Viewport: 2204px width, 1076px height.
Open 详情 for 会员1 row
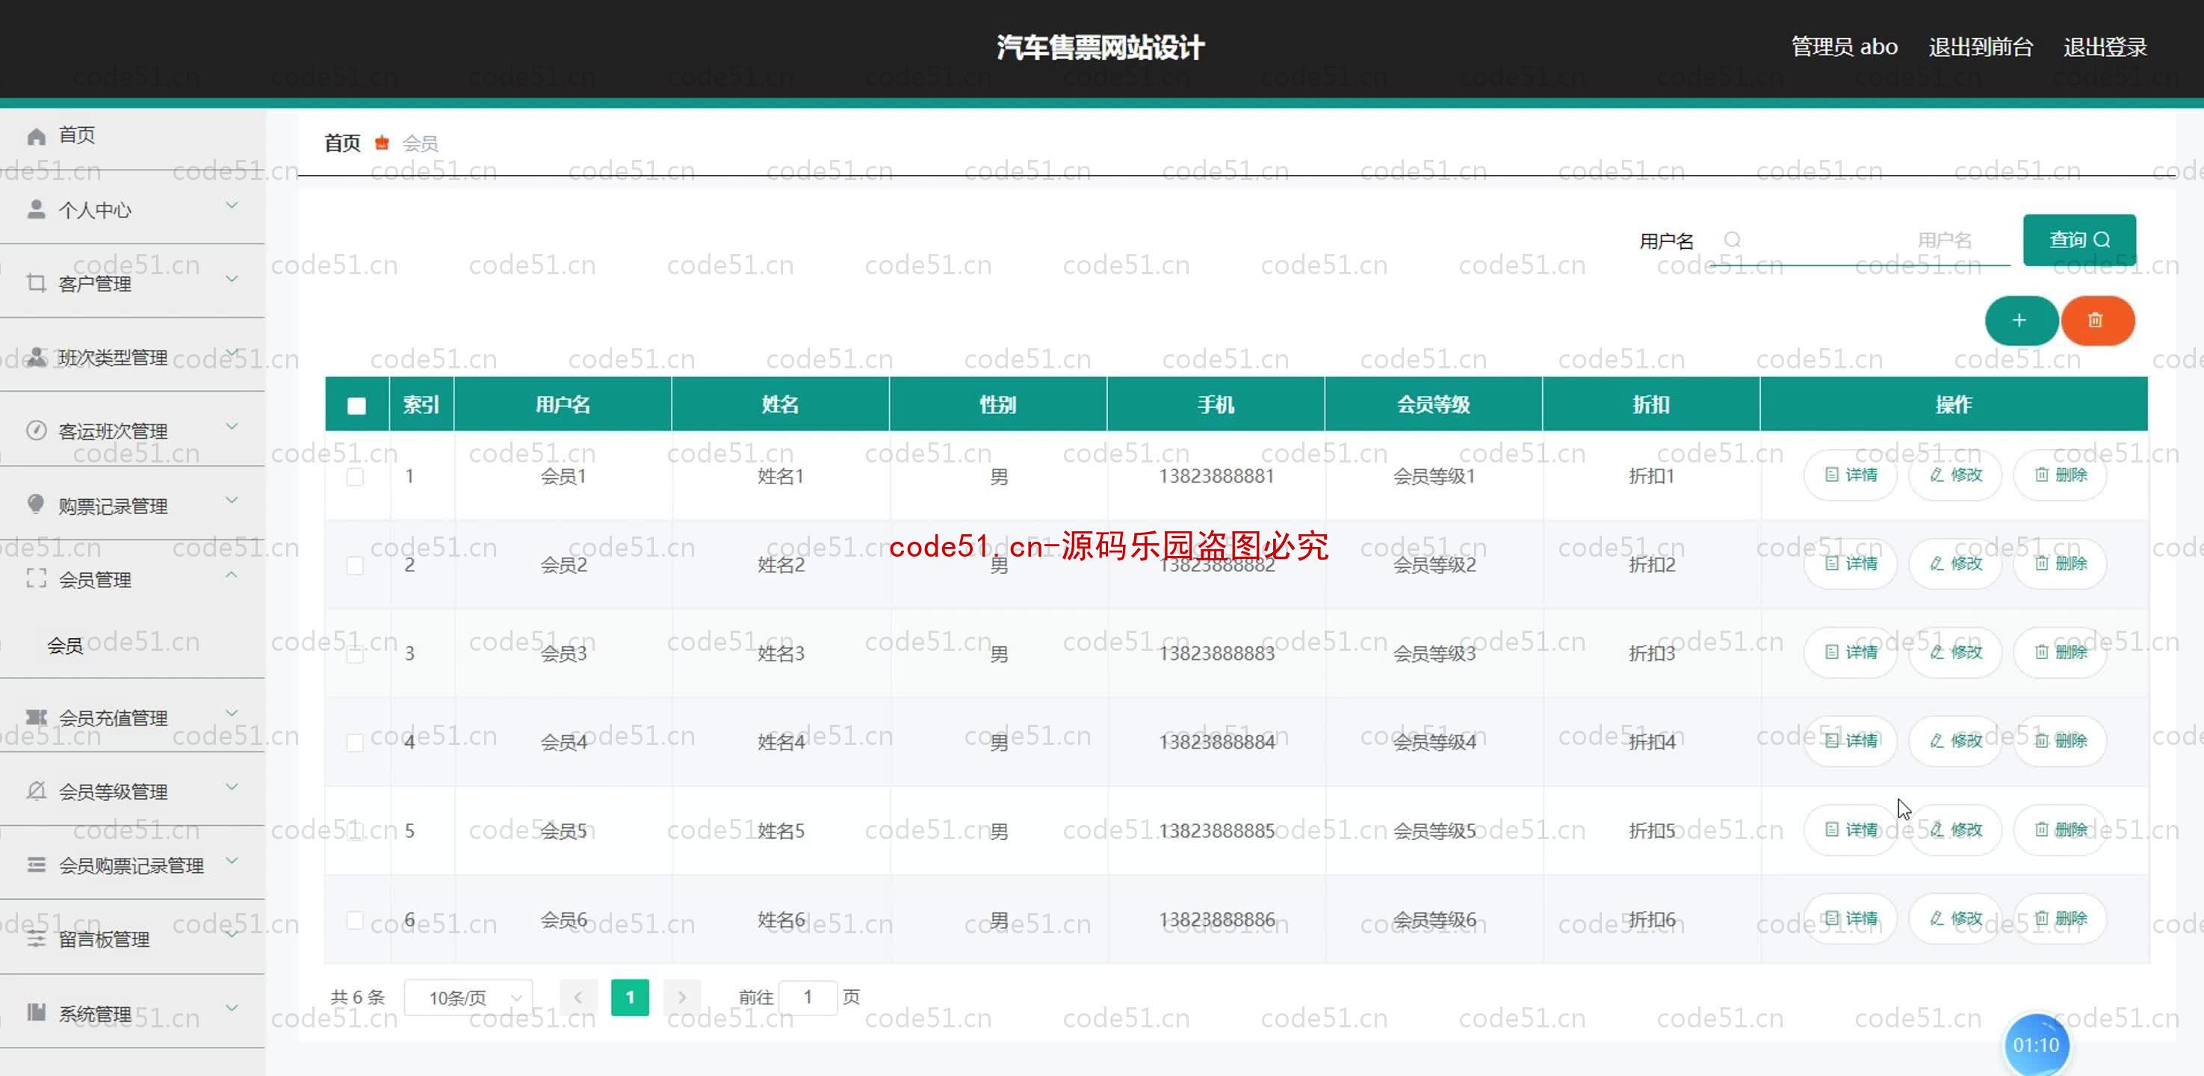tap(1851, 474)
